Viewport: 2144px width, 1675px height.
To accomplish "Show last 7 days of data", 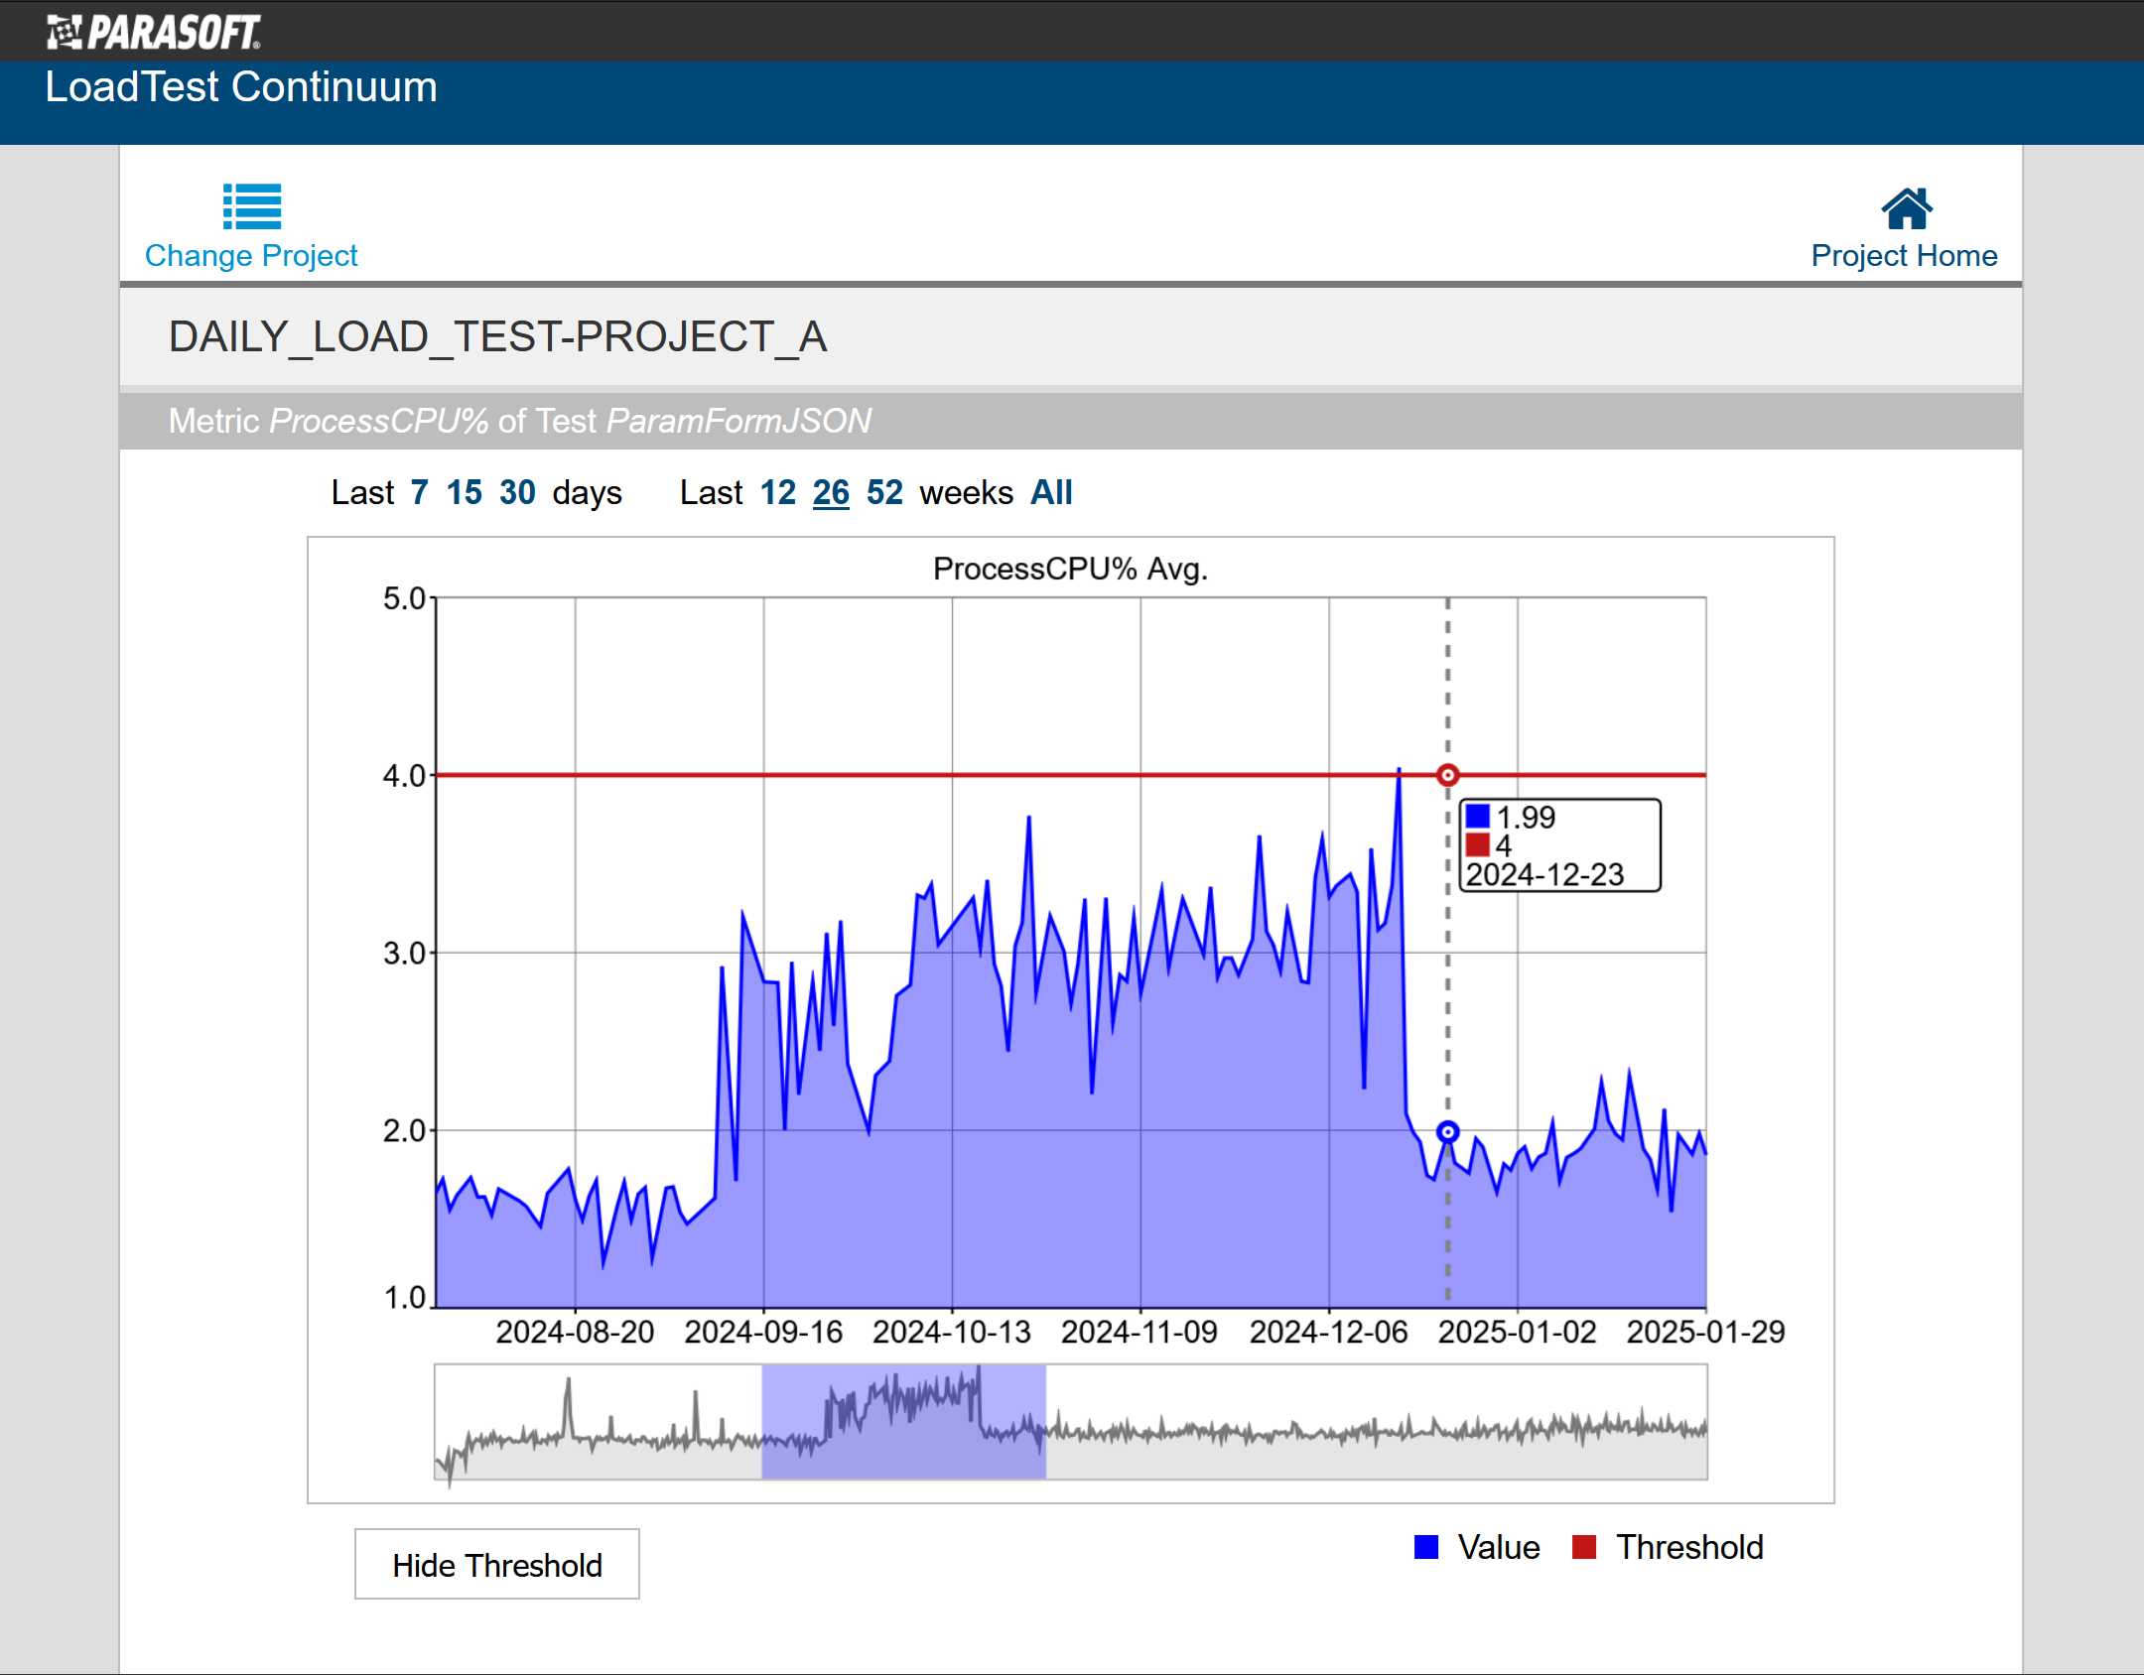I will [x=420, y=492].
